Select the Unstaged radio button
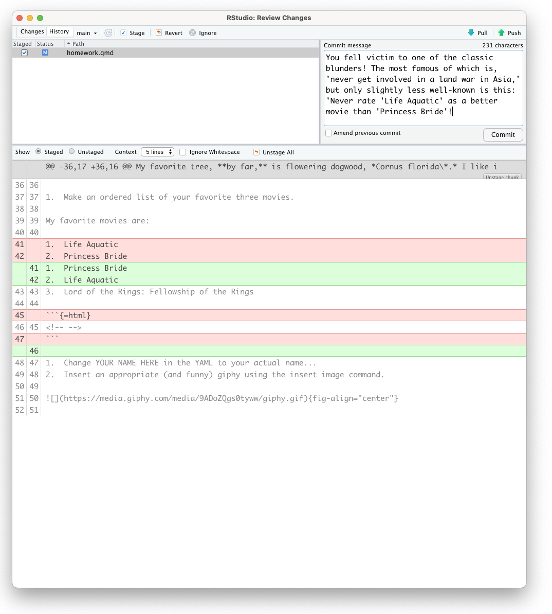Screen dimensions: 552x614 [71, 152]
